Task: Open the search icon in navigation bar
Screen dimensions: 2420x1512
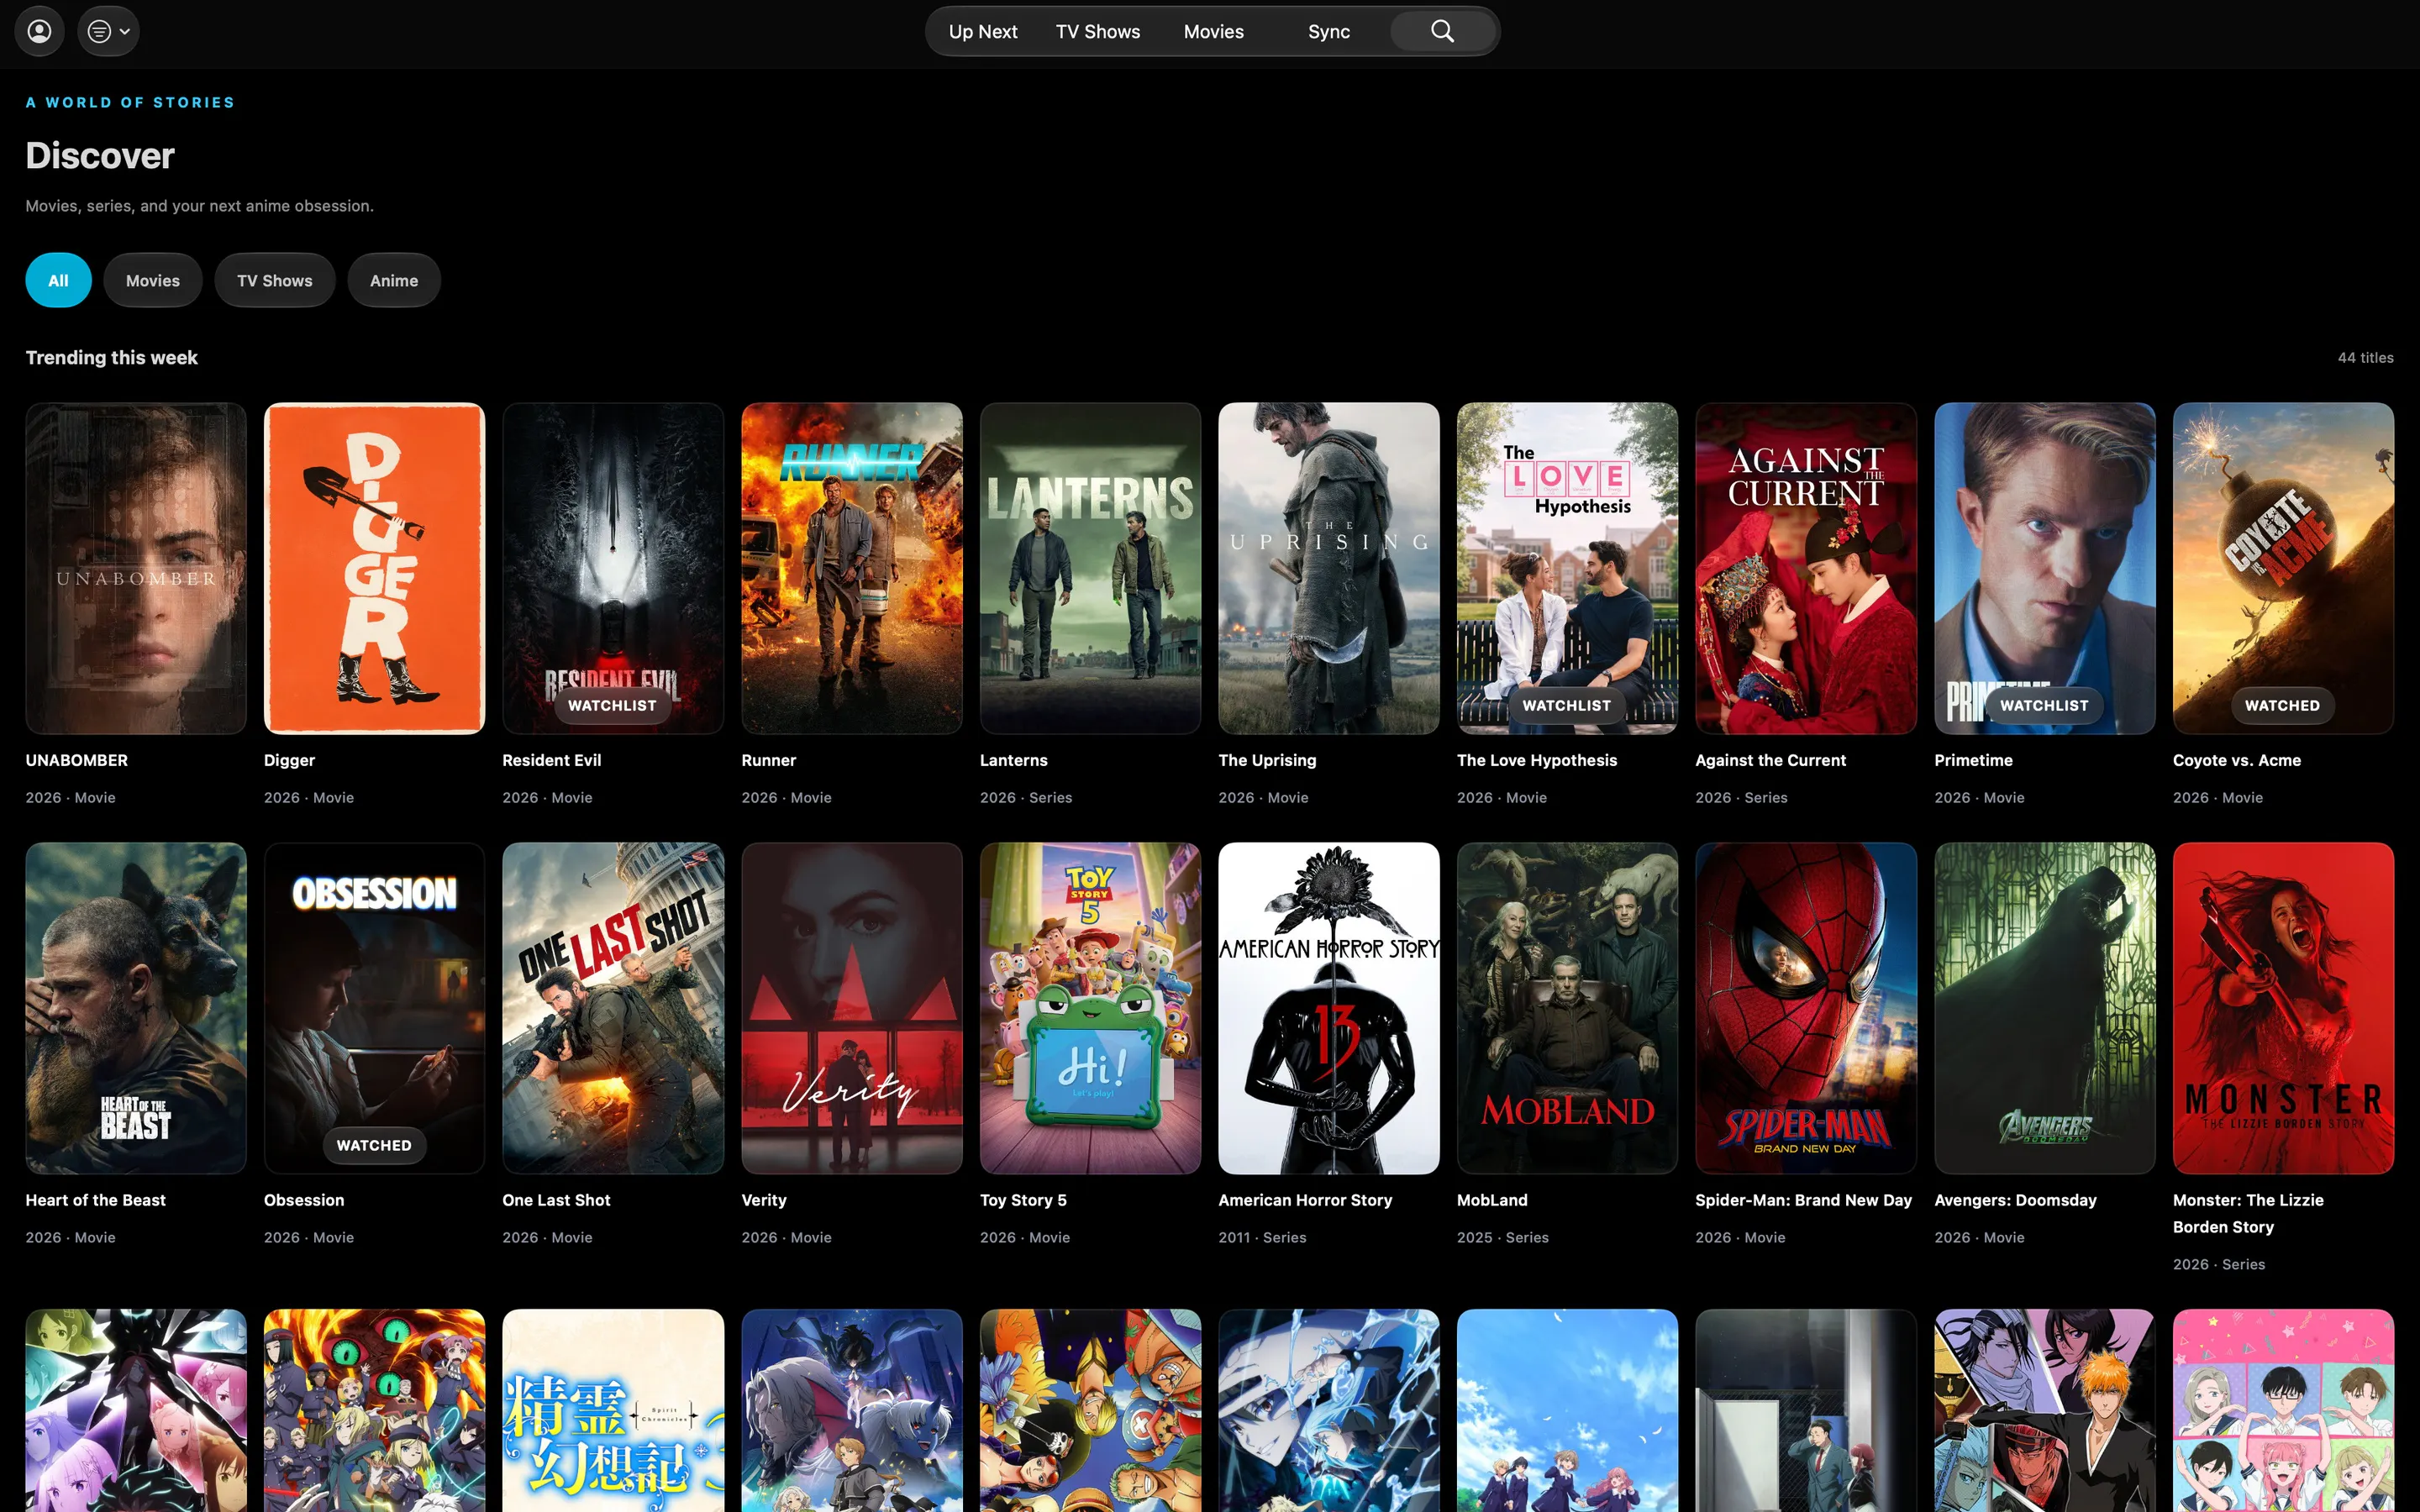Action: pyautogui.click(x=1442, y=31)
